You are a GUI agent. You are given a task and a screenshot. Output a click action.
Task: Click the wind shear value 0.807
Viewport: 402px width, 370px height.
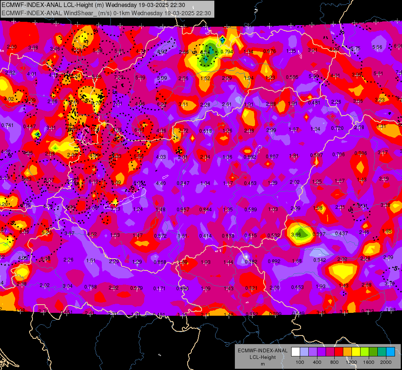[x=272, y=156]
